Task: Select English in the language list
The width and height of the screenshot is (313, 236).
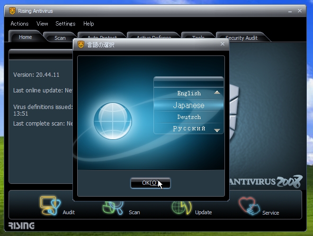Action: tap(188, 93)
